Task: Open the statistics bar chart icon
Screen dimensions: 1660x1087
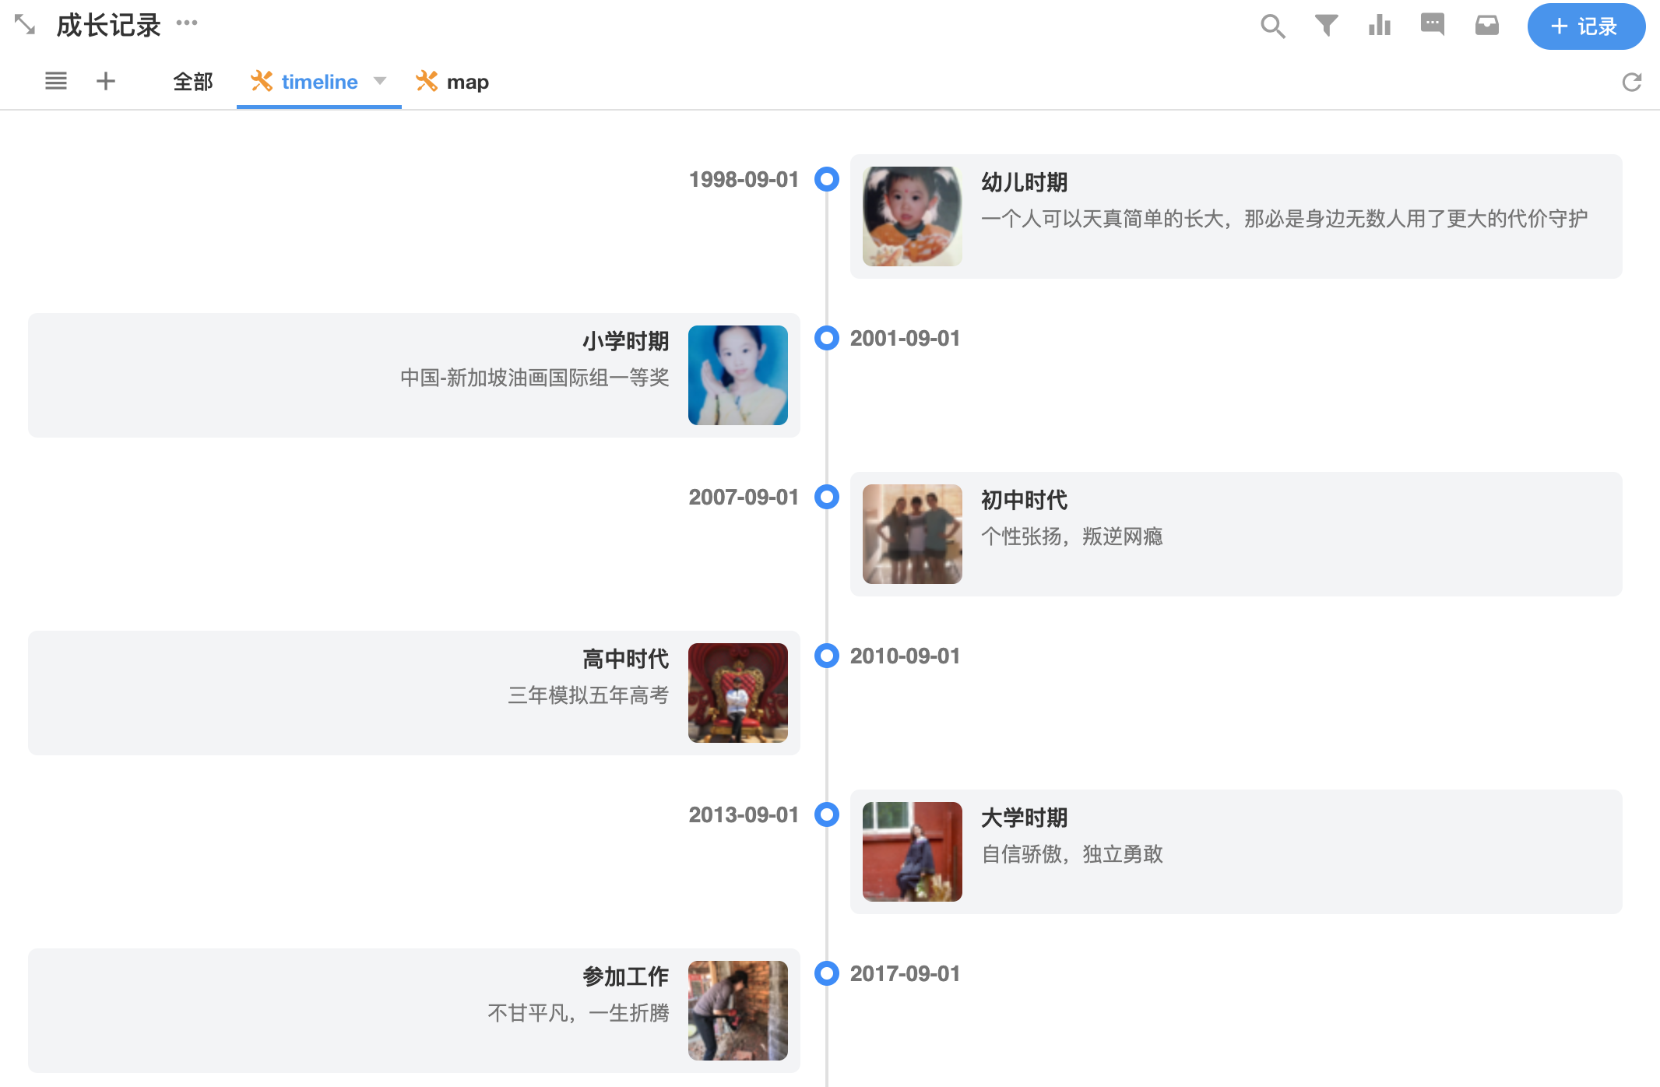Action: point(1379,26)
